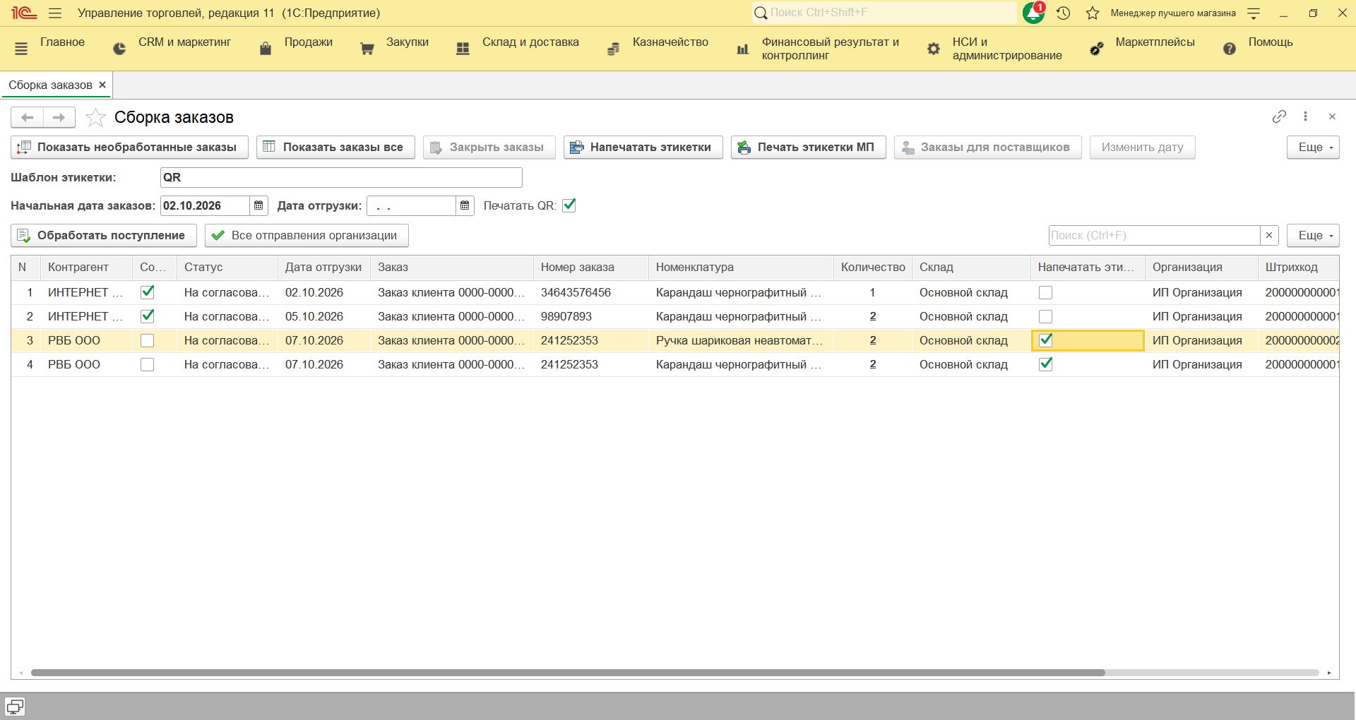Check Напечатать этикетку for order 34643576456
Image resolution: width=1356 pixels, height=720 pixels.
[x=1046, y=292]
